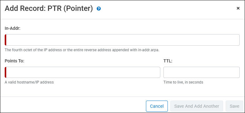Click into the Points To field

click(x=82, y=72)
